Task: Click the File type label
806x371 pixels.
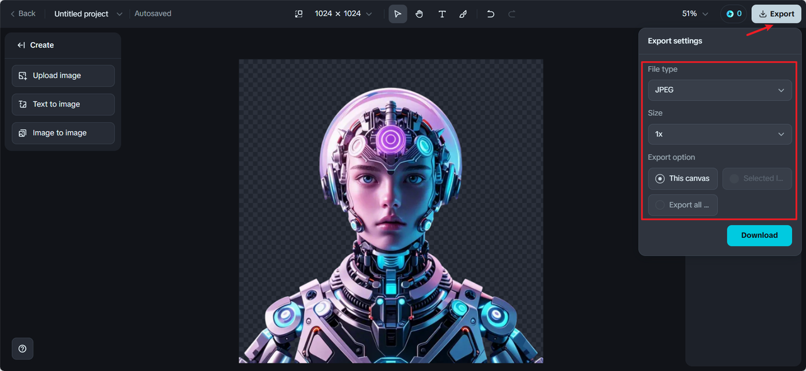Action: pos(662,69)
